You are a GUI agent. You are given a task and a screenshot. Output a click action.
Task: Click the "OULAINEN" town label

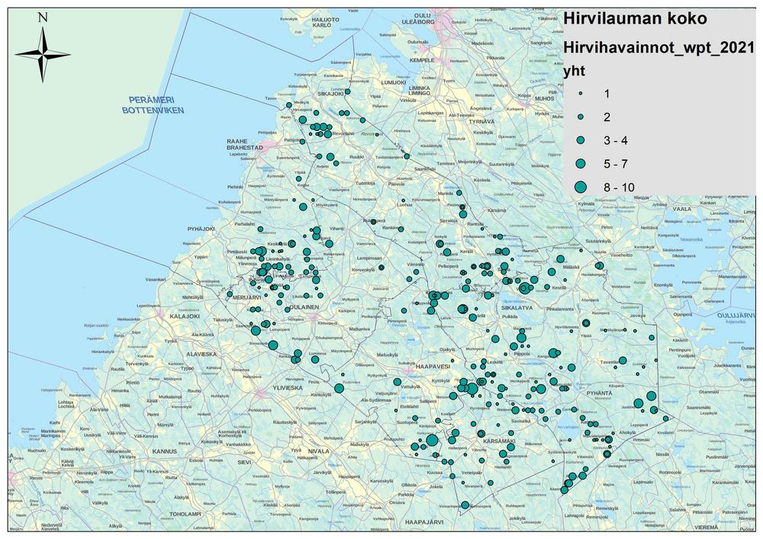tap(304, 307)
